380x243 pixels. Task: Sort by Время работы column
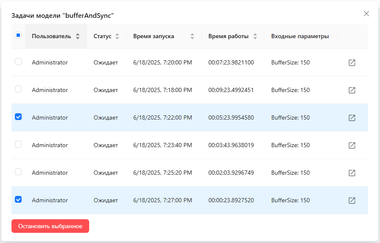pos(255,36)
